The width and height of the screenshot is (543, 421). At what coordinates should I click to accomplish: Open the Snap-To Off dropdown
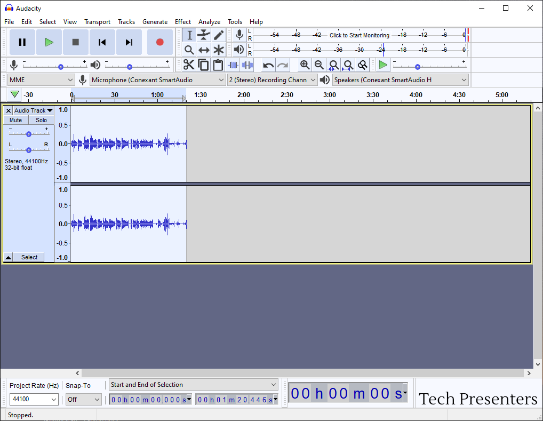click(x=83, y=399)
